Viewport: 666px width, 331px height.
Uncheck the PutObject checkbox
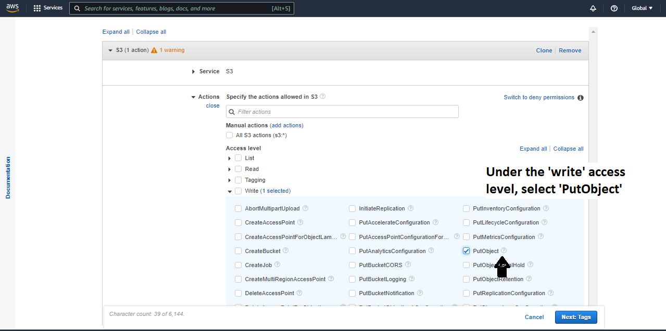pos(467,251)
